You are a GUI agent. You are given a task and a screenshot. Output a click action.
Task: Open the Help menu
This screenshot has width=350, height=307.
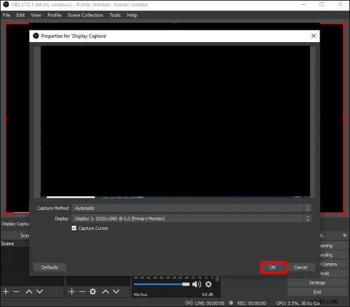coord(132,15)
